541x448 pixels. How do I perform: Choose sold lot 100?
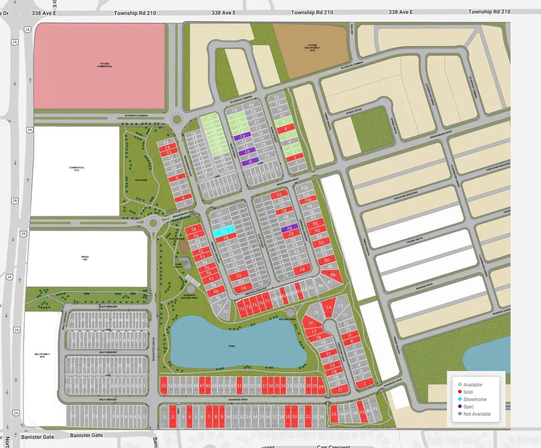pyautogui.click(x=308, y=200)
